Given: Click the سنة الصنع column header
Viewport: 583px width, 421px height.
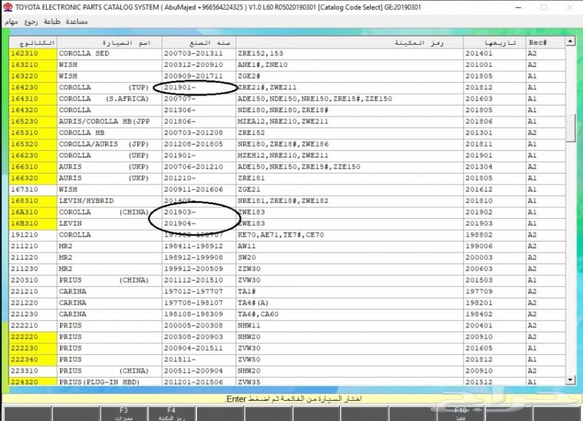Looking at the screenshot, I should (x=199, y=42).
